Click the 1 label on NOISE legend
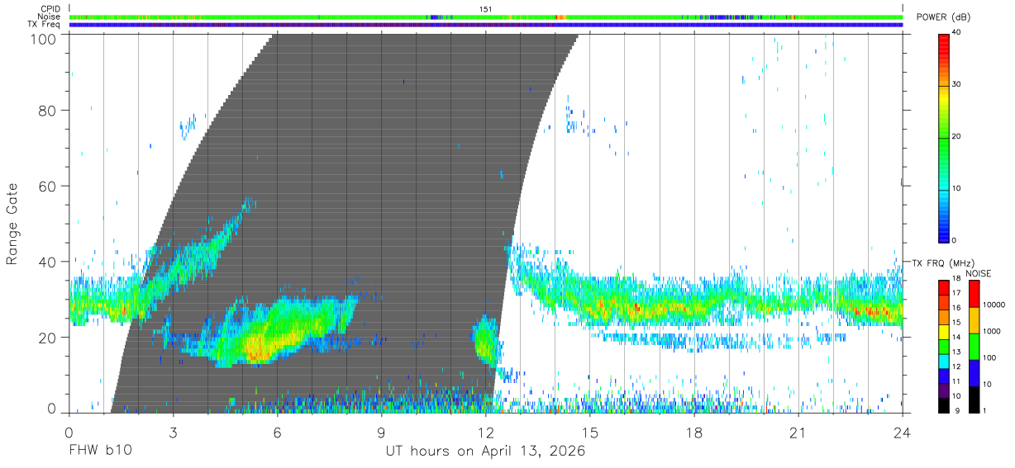 (985, 410)
